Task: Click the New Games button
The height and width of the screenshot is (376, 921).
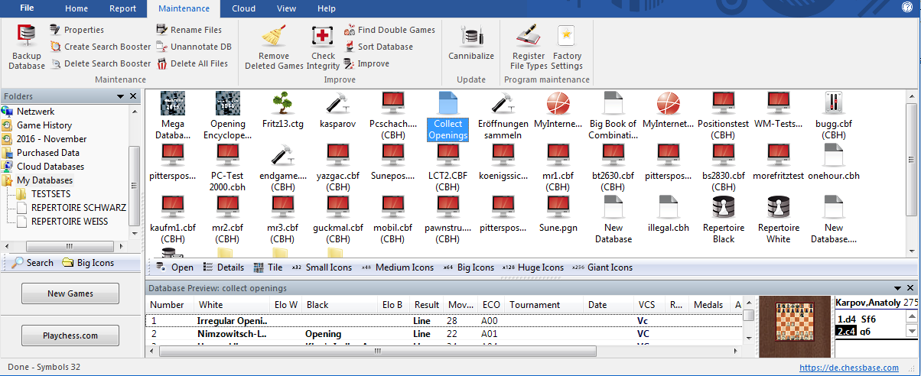Action: 70,293
